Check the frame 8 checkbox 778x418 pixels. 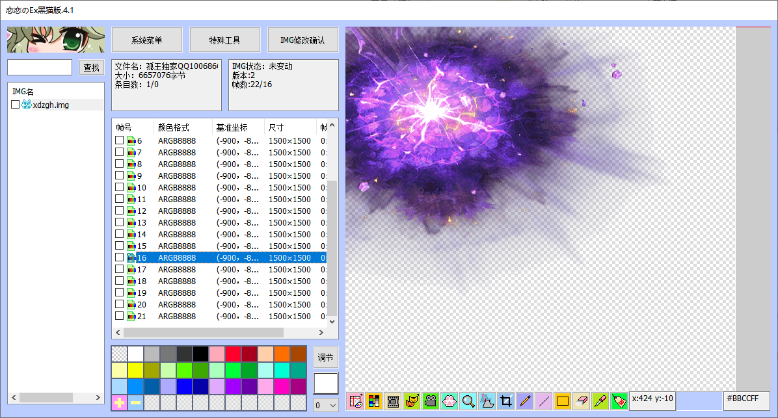click(x=119, y=164)
